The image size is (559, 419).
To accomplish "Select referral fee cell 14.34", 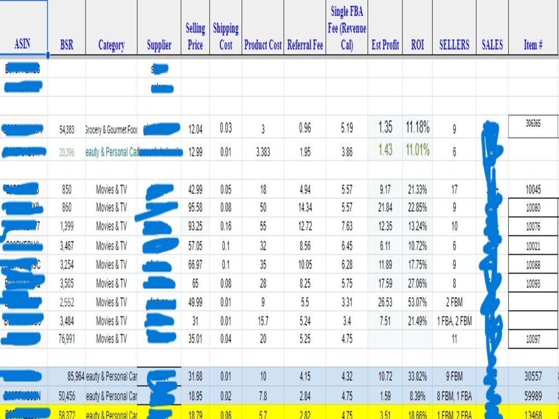I will click(305, 207).
